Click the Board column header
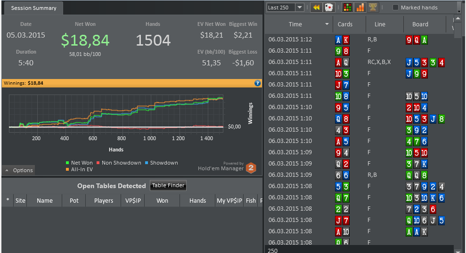The image size is (466, 253). (x=425, y=24)
